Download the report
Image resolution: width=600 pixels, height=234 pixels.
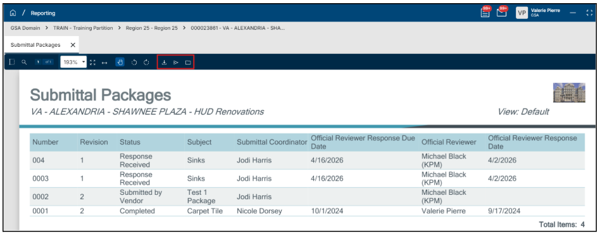(x=164, y=63)
